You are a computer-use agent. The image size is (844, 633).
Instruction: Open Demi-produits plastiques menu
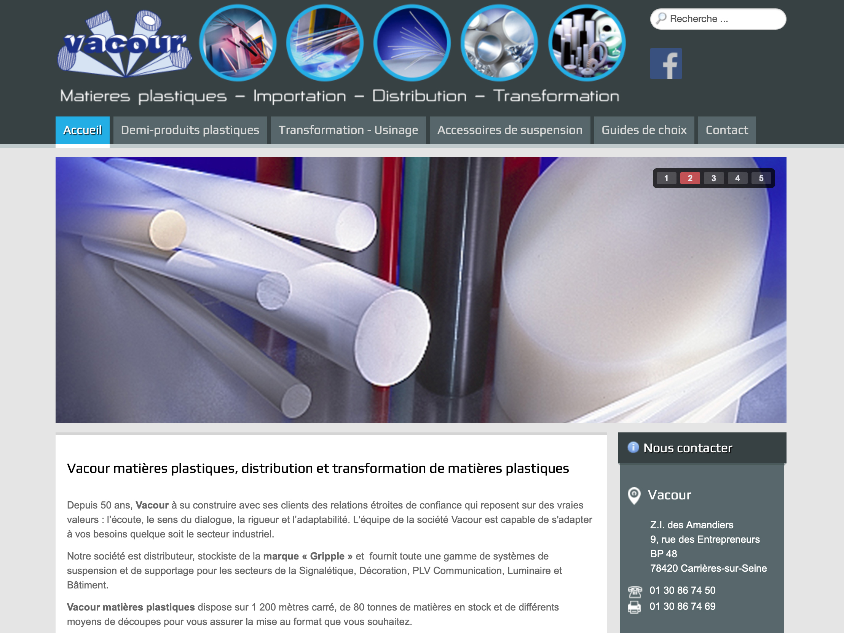tap(190, 130)
